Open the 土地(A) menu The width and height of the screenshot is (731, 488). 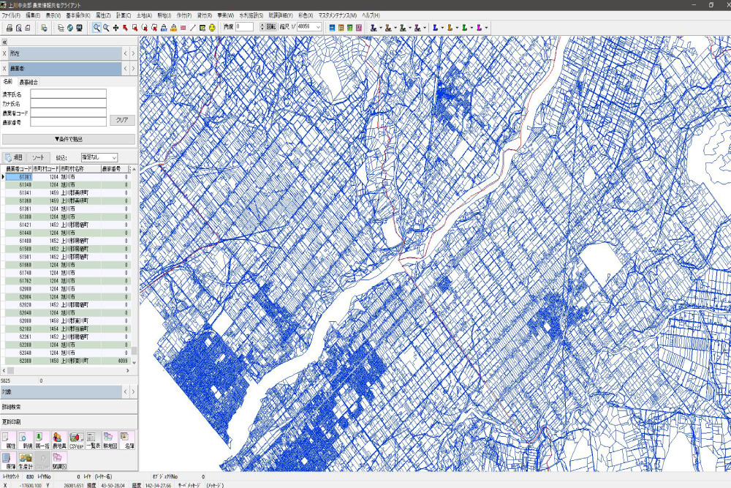145,15
